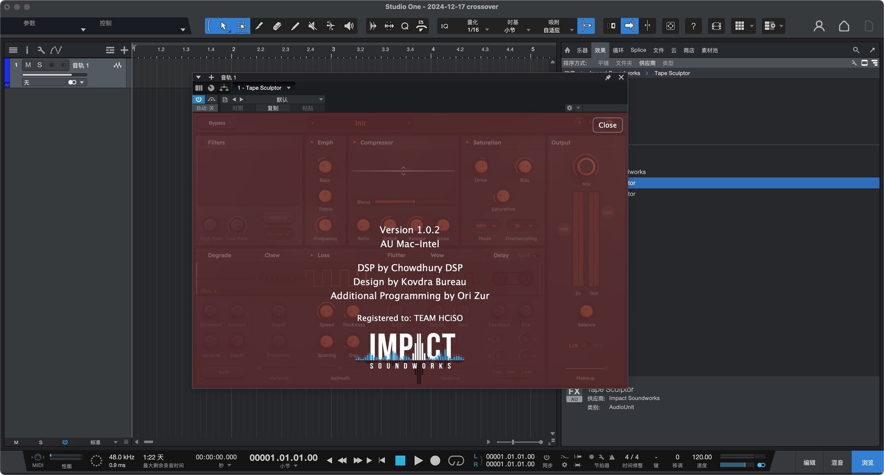Switch to 效果 effects tab
Viewport: 884px width, 475px height.
tap(600, 50)
